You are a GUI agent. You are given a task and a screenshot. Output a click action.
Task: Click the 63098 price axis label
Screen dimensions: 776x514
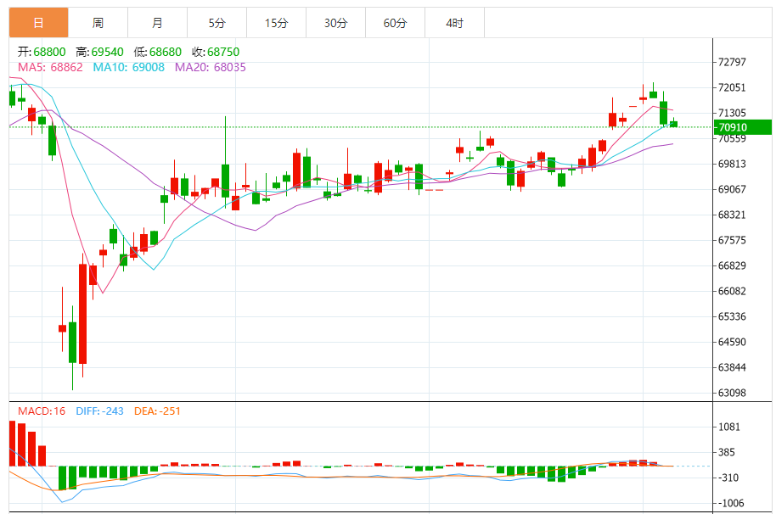[732, 393]
